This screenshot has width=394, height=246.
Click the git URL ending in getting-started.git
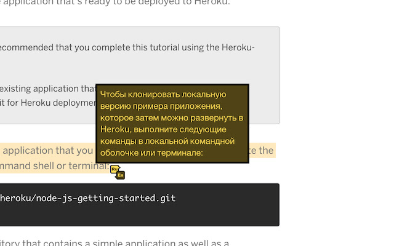coord(88,198)
